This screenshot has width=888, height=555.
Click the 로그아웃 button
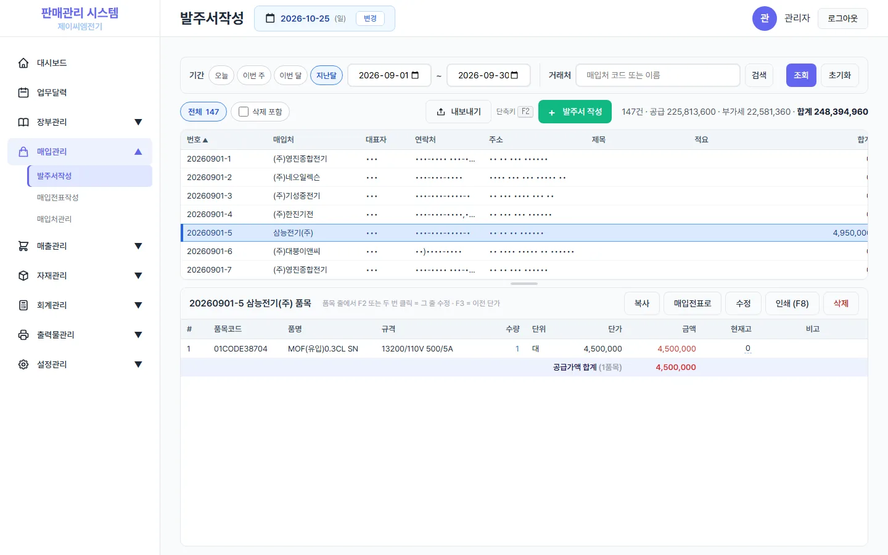pos(843,18)
